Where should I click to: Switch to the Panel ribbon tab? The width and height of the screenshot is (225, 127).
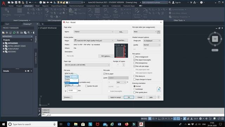[37, 6]
